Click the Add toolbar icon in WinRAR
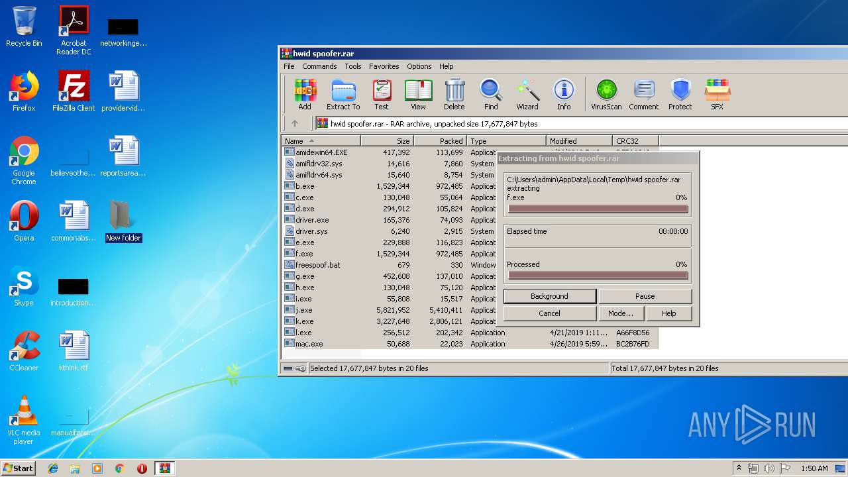The image size is (848, 477). 305,94
